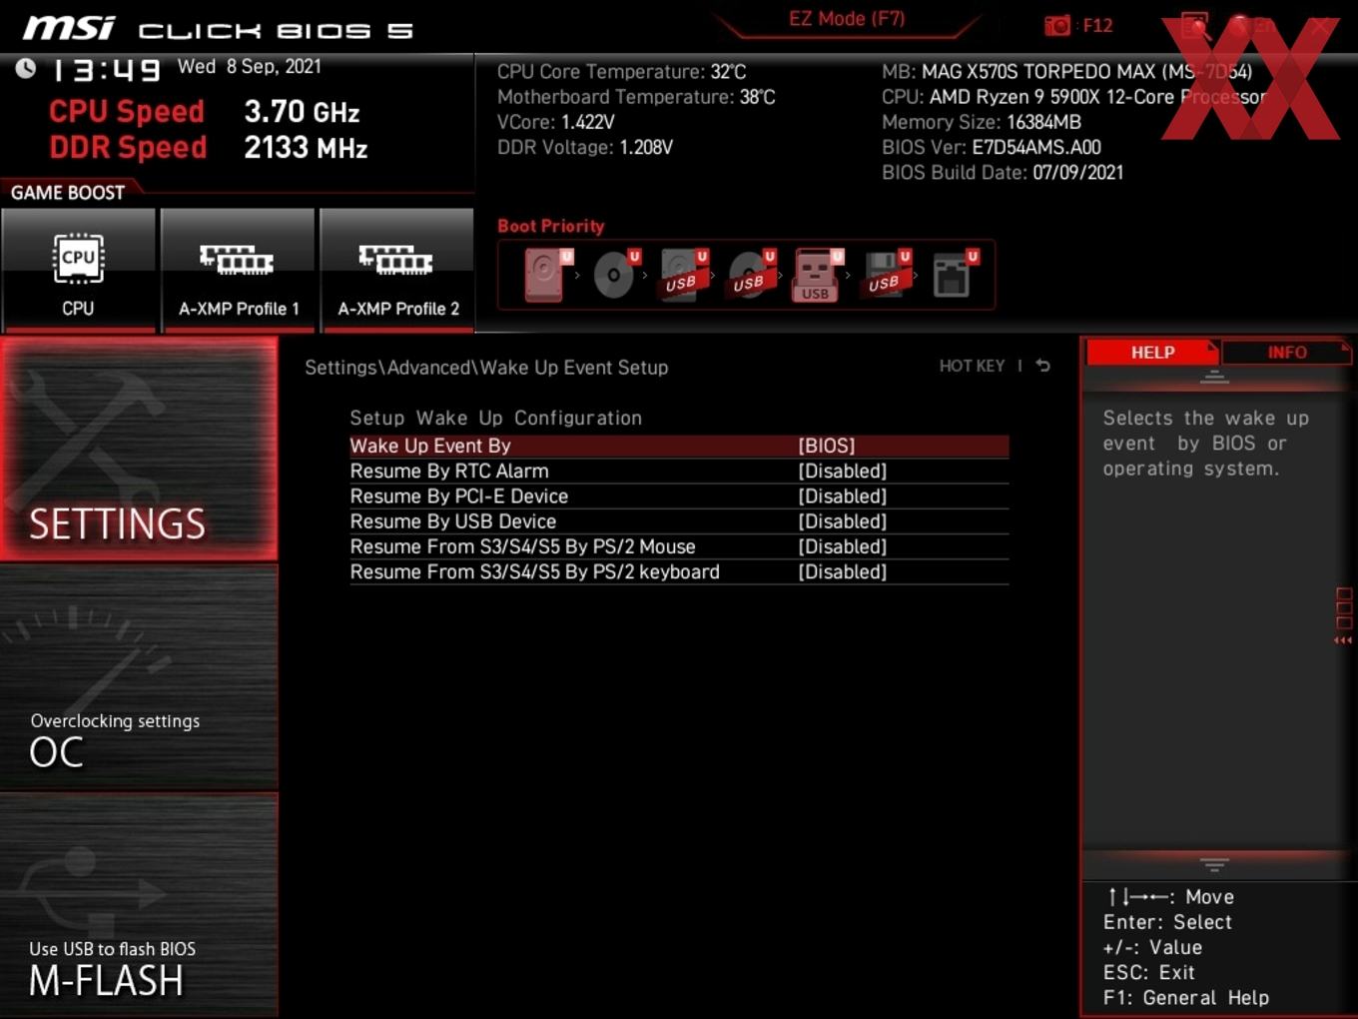The height and width of the screenshot is (1019, 1358).
Task: Open the M-FLASH section
Action: pos(139,905)
